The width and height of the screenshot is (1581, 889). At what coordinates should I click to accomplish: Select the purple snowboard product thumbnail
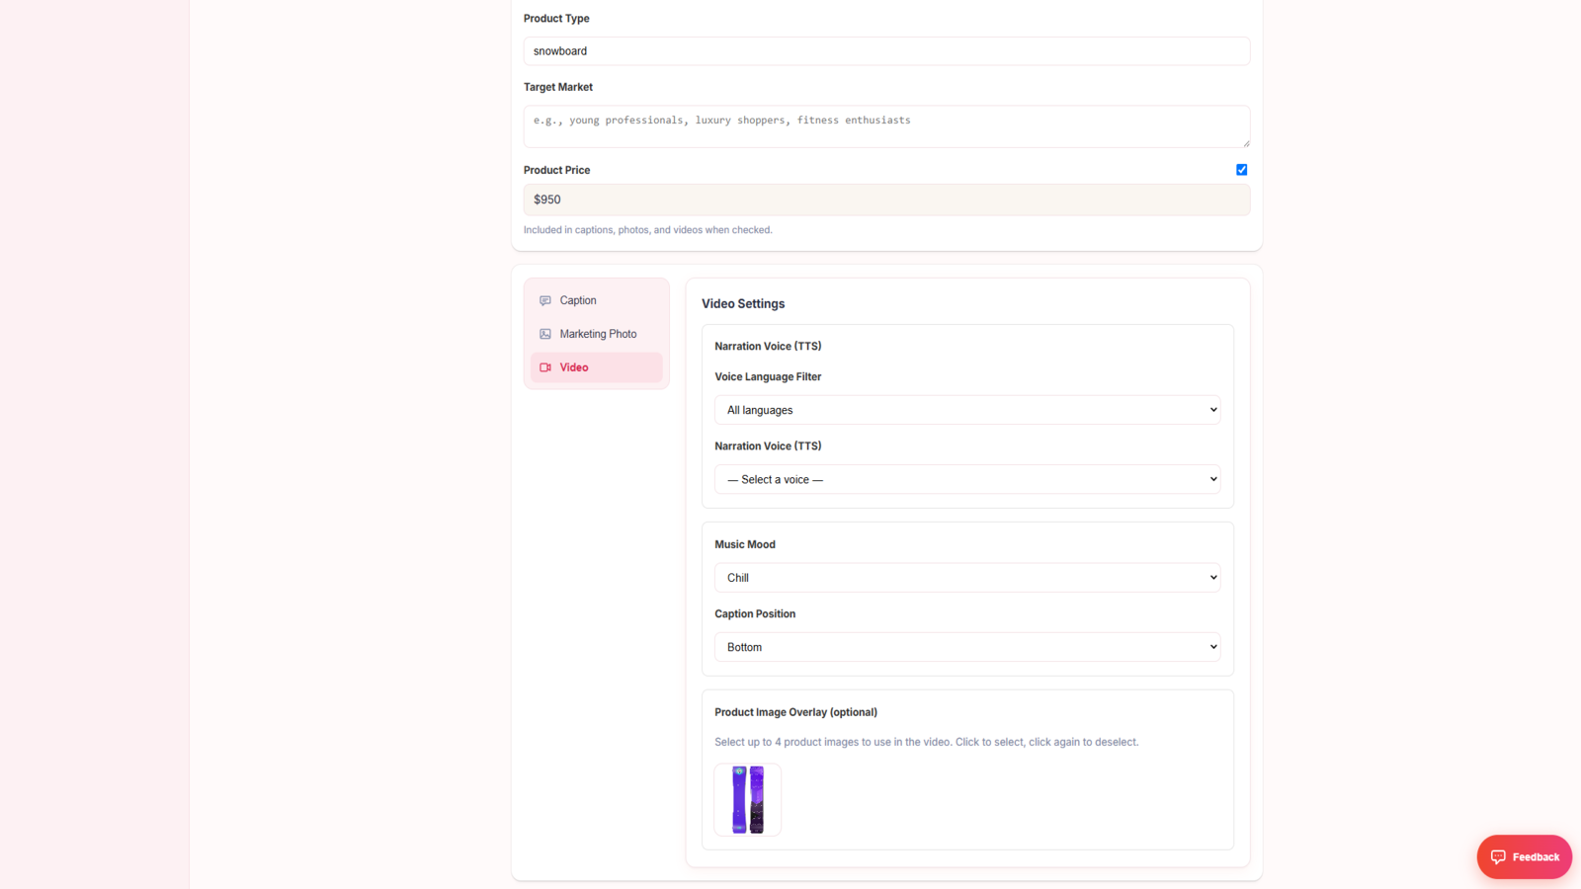[748, 800]
